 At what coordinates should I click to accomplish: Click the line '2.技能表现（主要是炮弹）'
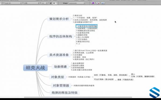87,28
